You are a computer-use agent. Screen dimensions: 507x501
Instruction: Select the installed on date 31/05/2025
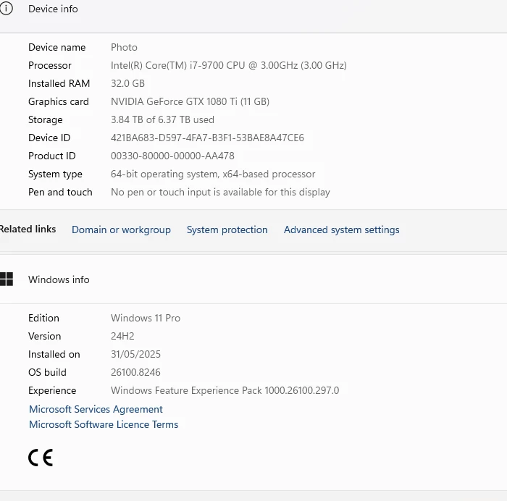click(x=136, y=354)
